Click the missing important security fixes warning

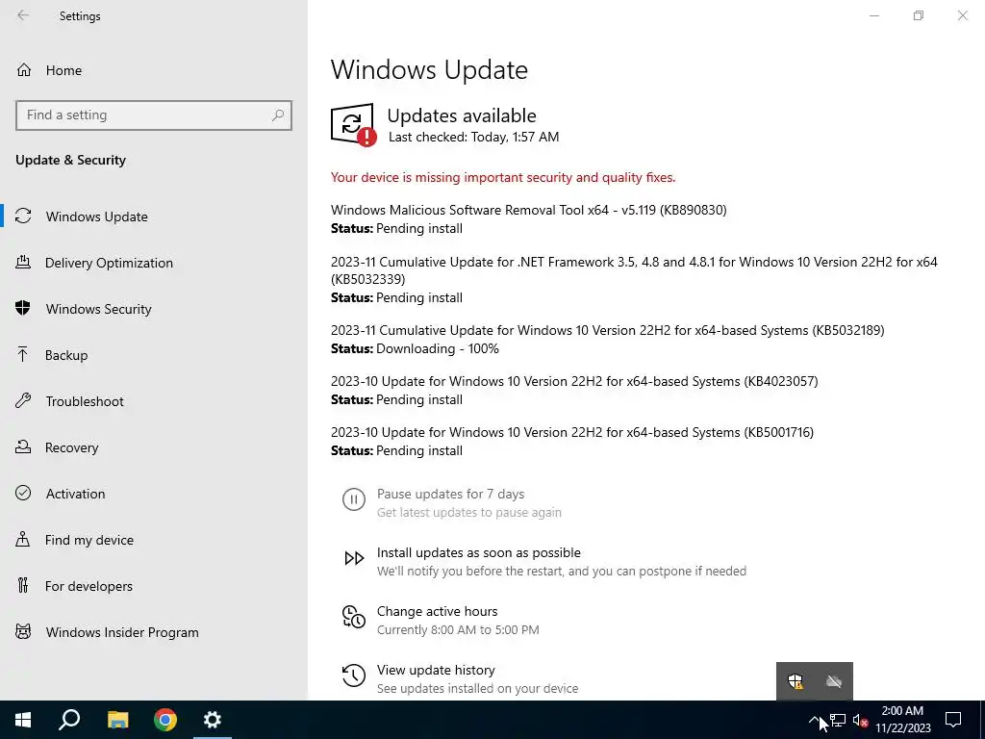pos(502,177)
